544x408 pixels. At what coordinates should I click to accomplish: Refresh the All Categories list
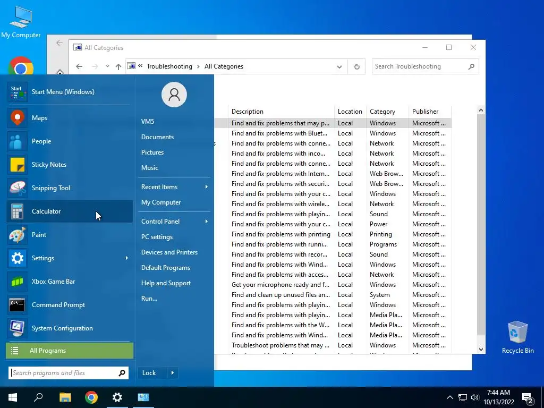(x=356, y=66)
